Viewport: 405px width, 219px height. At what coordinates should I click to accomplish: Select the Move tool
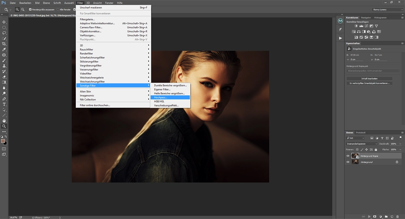point(4,22)
